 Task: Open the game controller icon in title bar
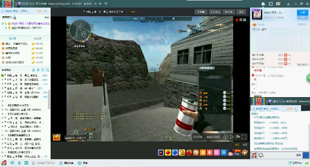[x=278, y=4]
